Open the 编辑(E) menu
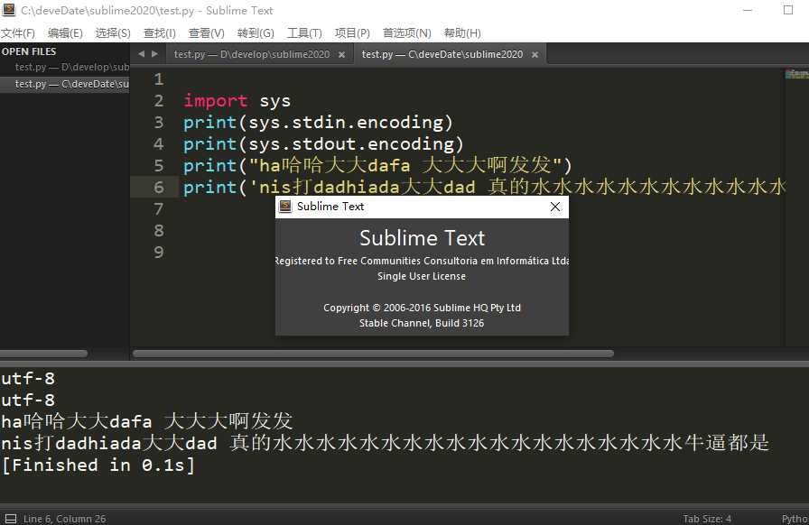809x525 pixels. click(x=65, y=33)
